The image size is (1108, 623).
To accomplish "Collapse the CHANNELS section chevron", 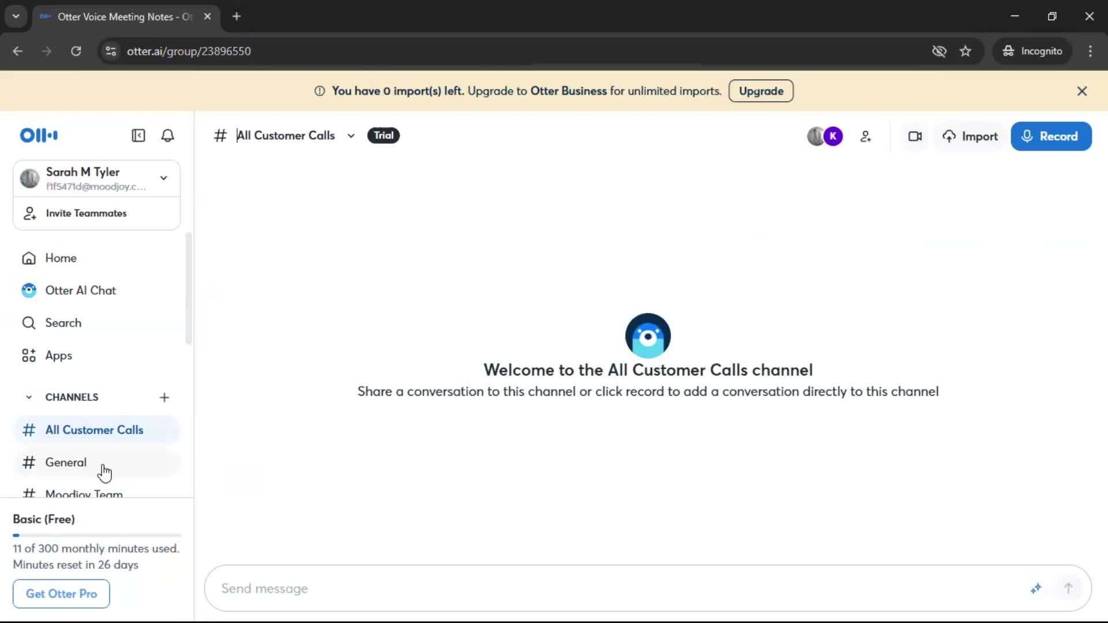I will (x=29, y=397).
